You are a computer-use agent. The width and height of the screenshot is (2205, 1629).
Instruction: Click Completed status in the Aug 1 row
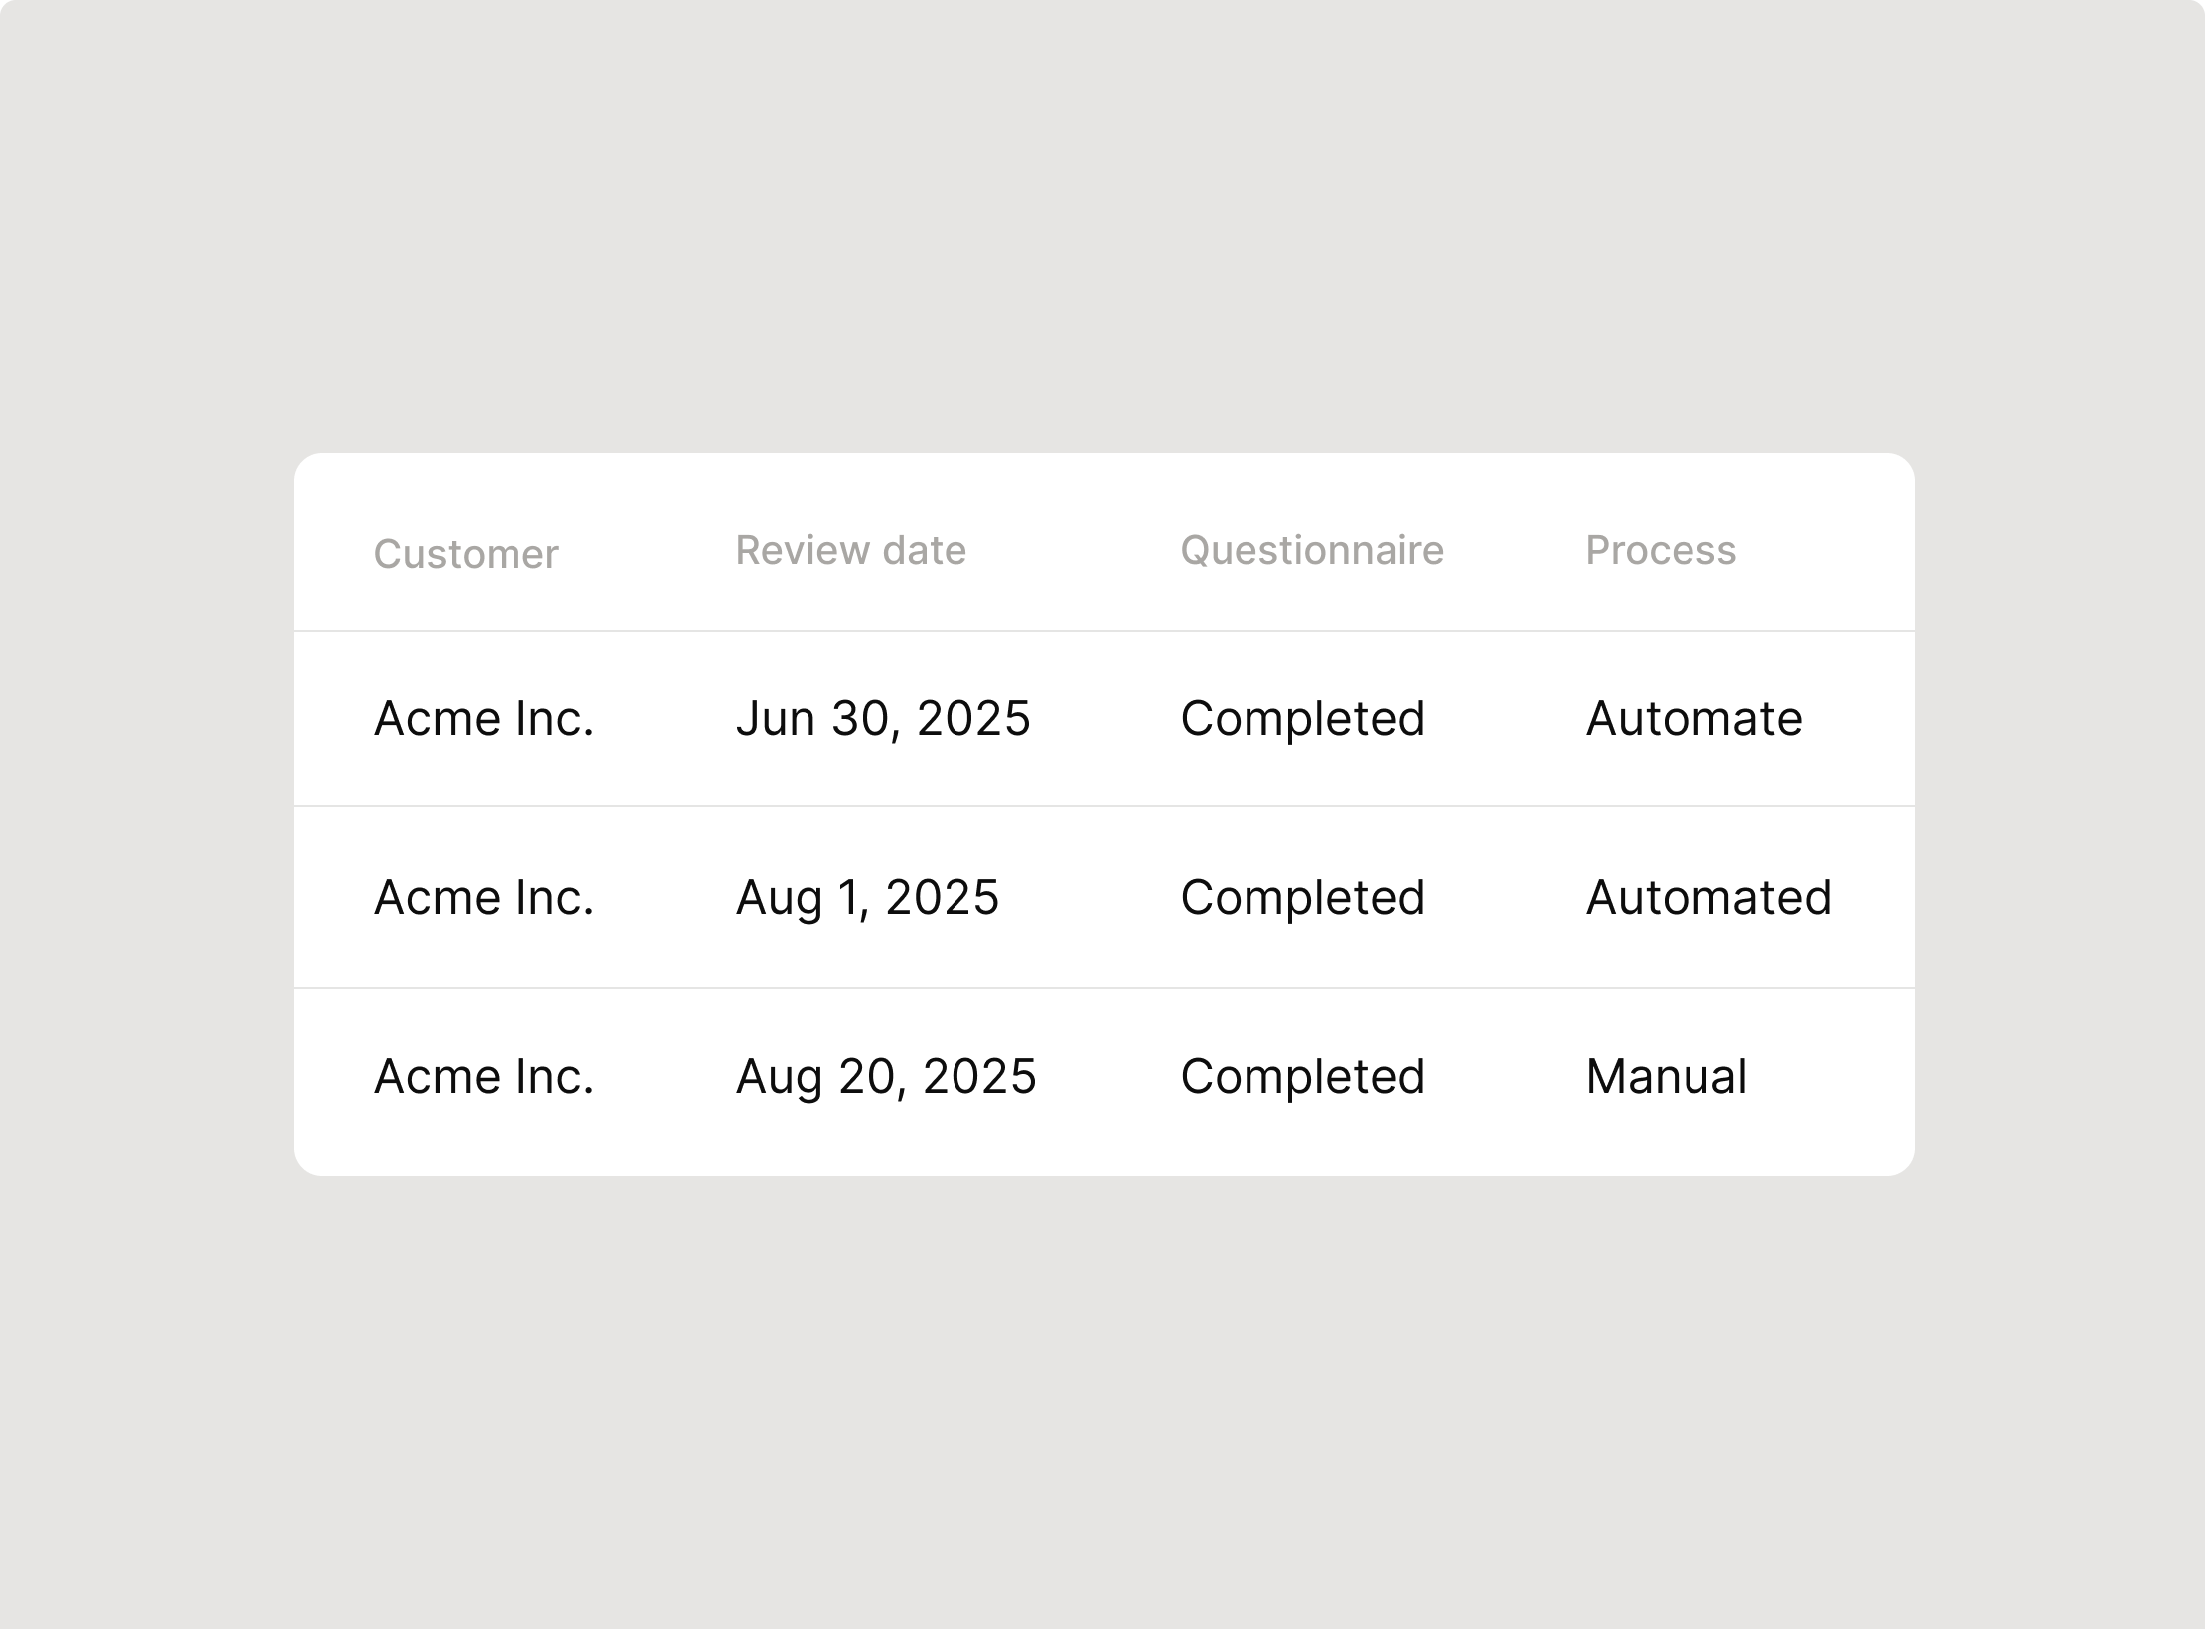click(1302, 897)
